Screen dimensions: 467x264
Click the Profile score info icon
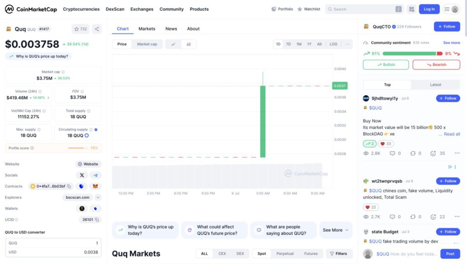[x=32, y=148]
